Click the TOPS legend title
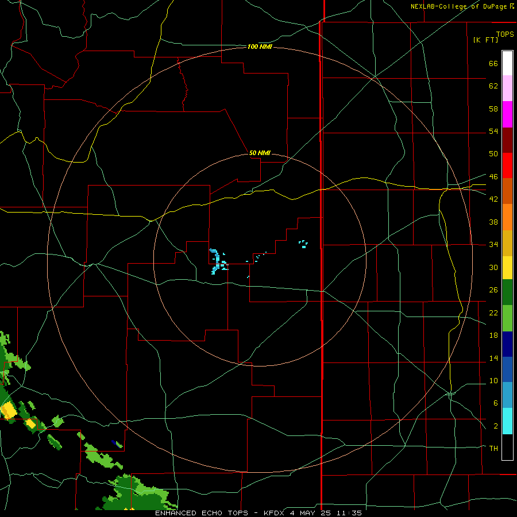The height and width of the screenshot is (517, 517). pyautogui.click(x=505, y=34)
